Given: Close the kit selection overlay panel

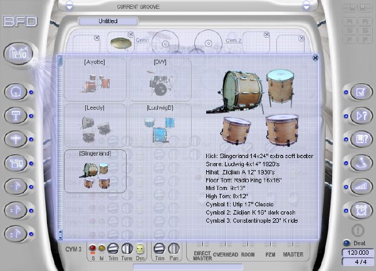Looking at the screenshot, I should tap(315, 58).
